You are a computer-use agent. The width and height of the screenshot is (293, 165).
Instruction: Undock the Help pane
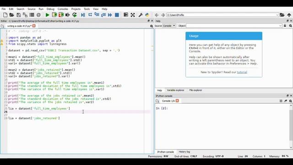[288, 21]
